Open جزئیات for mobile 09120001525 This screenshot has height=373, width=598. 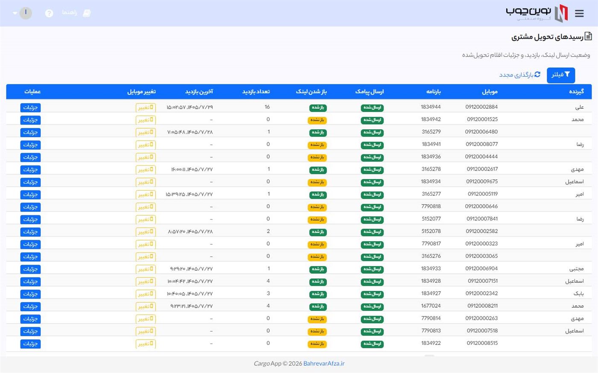pyautogui.click(x=30, y=120)
